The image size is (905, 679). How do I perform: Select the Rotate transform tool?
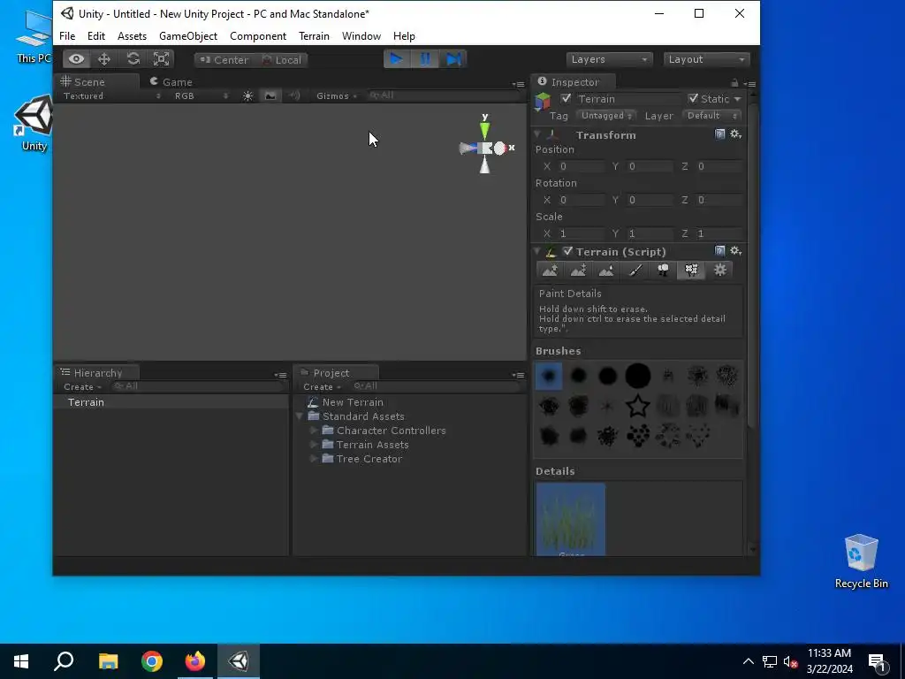pos(133,59)
